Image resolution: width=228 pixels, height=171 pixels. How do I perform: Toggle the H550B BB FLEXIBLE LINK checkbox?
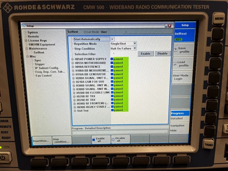[x=112, y=92]
